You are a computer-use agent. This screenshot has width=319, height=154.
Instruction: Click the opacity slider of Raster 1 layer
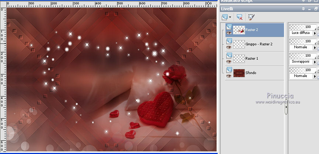pyautogui.click(x=303, y=55)
